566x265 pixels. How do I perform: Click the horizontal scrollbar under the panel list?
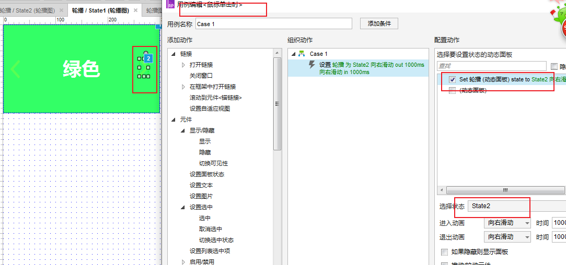[x=505, y=190]
